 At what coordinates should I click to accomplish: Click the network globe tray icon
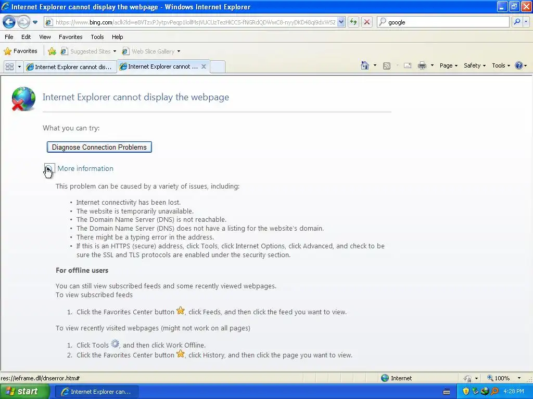486,392
